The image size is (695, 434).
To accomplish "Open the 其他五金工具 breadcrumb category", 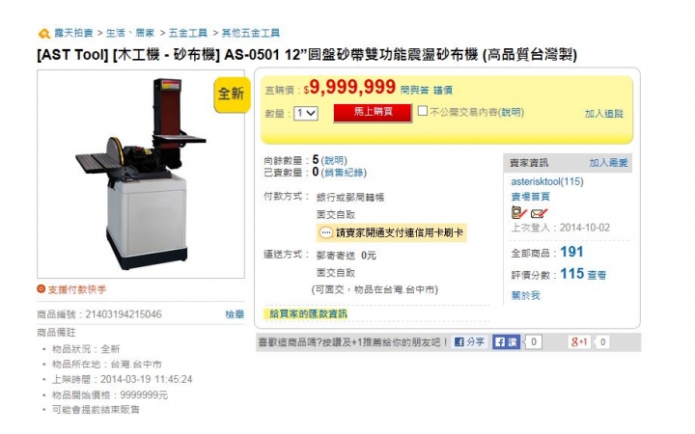I will point(250,33).
